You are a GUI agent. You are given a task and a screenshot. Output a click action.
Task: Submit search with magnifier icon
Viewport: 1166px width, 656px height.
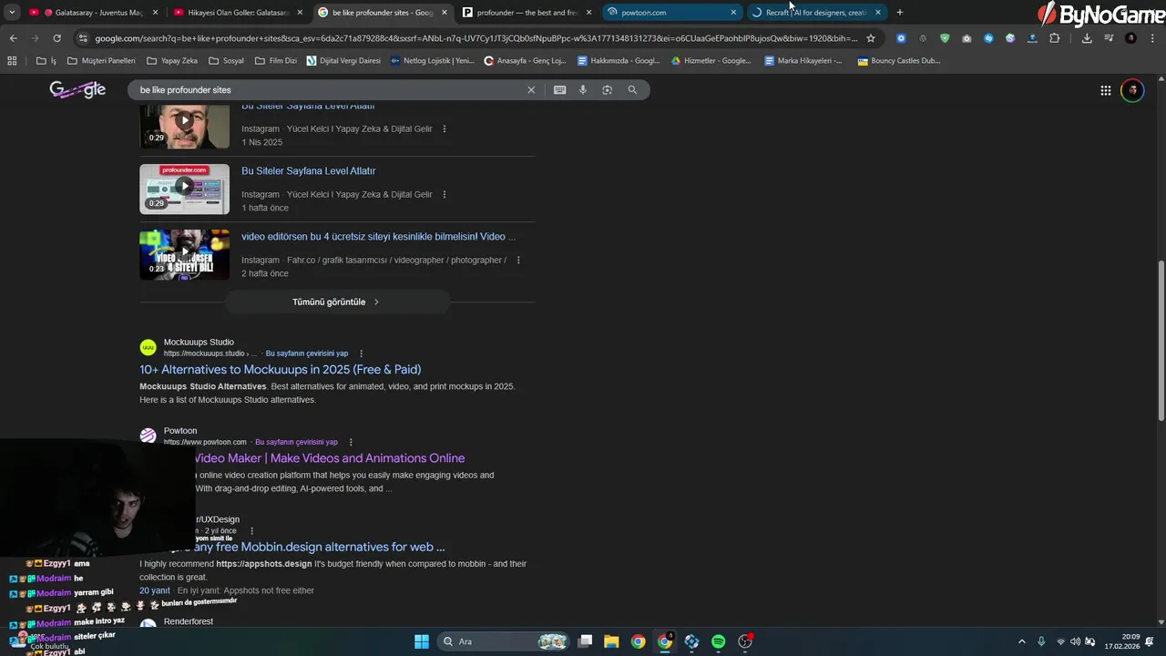(632, 90)
